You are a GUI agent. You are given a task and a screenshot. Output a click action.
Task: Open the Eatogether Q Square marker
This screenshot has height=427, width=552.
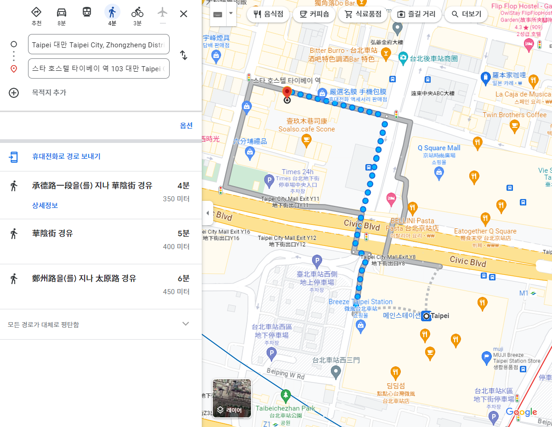click(485, 219)
